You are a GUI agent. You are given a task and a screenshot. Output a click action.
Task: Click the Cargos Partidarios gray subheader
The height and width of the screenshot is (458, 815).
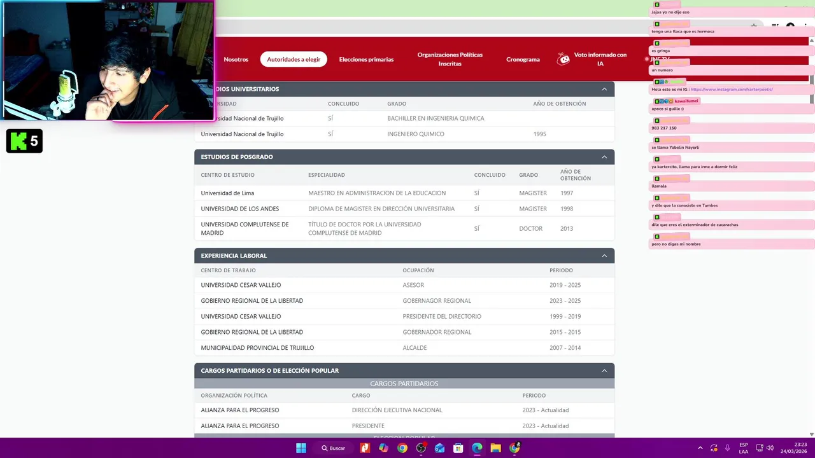coord(404,384)
